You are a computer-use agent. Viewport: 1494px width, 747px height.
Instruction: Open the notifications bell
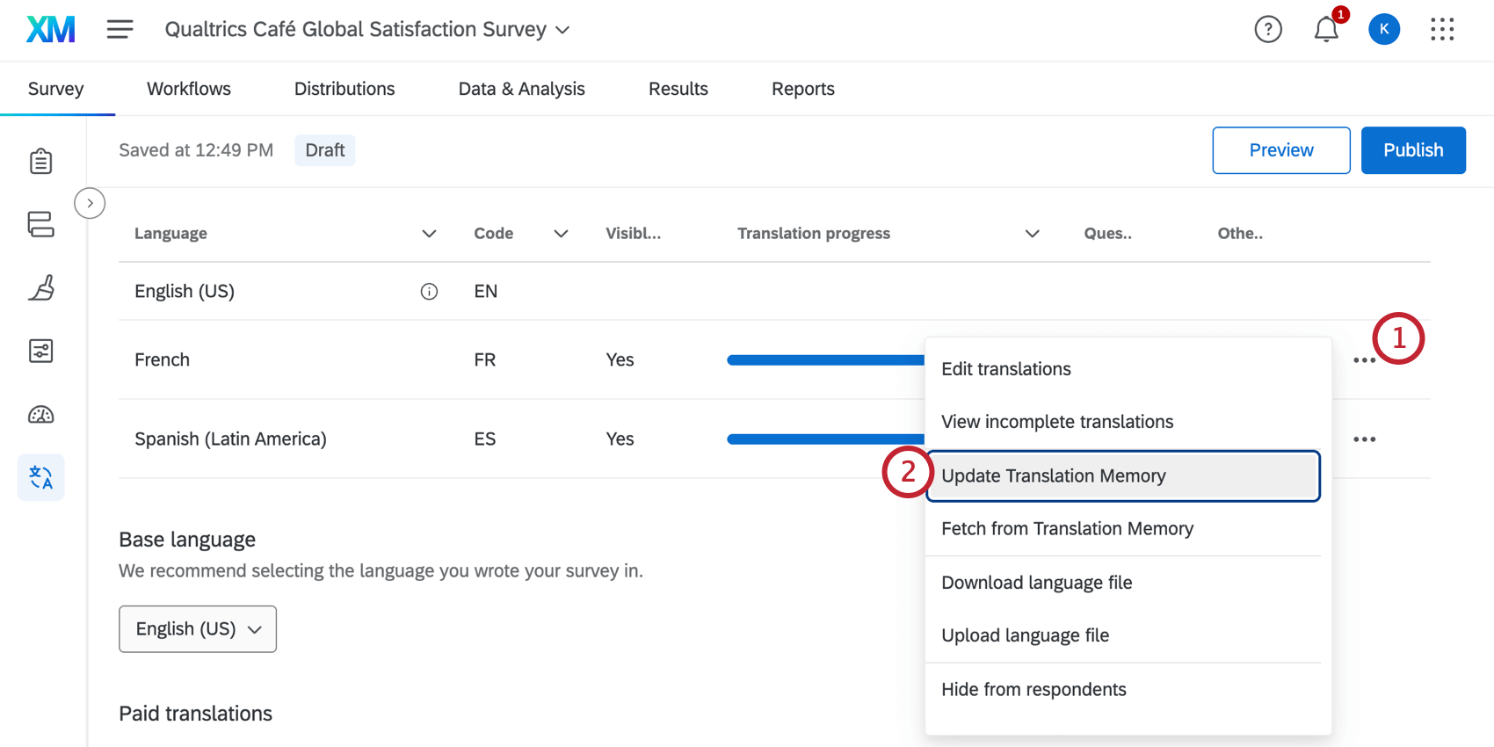click(x=1326, y=30)
